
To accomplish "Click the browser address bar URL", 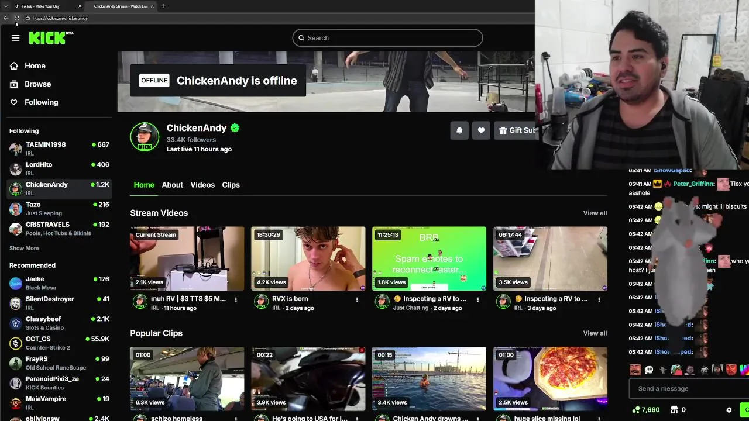I will (60, 18).
